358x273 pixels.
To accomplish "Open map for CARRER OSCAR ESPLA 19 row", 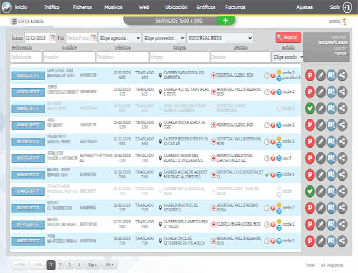I will click(x=332, y=125).
